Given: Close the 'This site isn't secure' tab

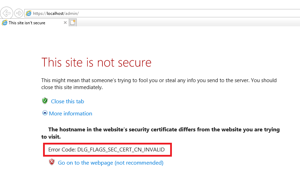Looking at the screenshot, I should tap(65, 23).
